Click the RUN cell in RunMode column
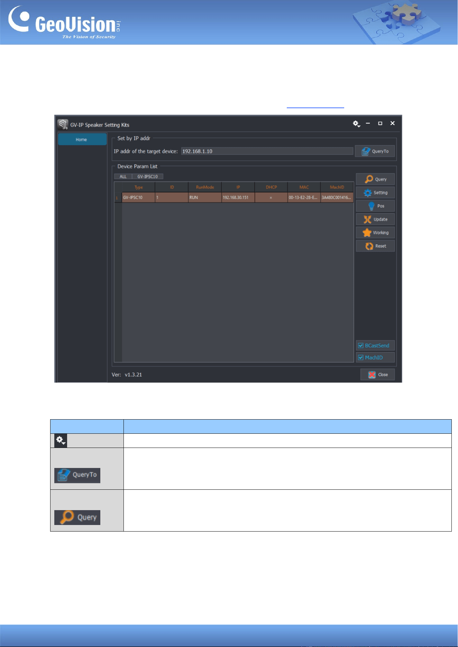The image size is (458, 647). pyautogui.click(x=205, y=198)
